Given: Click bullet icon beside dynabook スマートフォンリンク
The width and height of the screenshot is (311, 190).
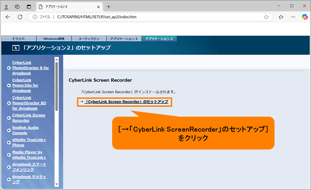Looking at the screenshot, I should tap(9, 167).
